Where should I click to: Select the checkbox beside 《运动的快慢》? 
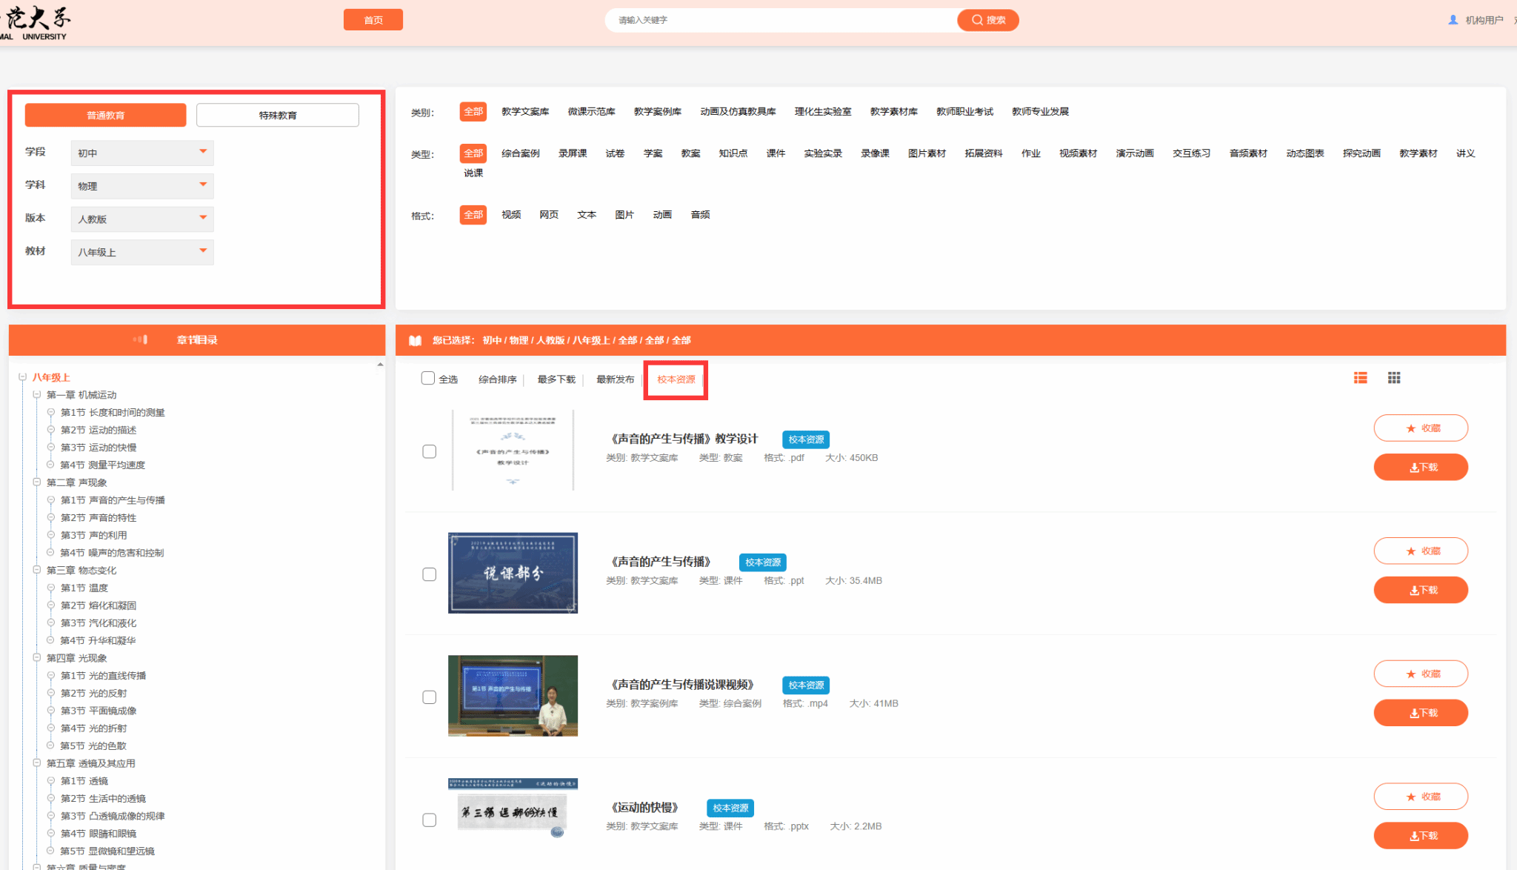click(430, 820)
